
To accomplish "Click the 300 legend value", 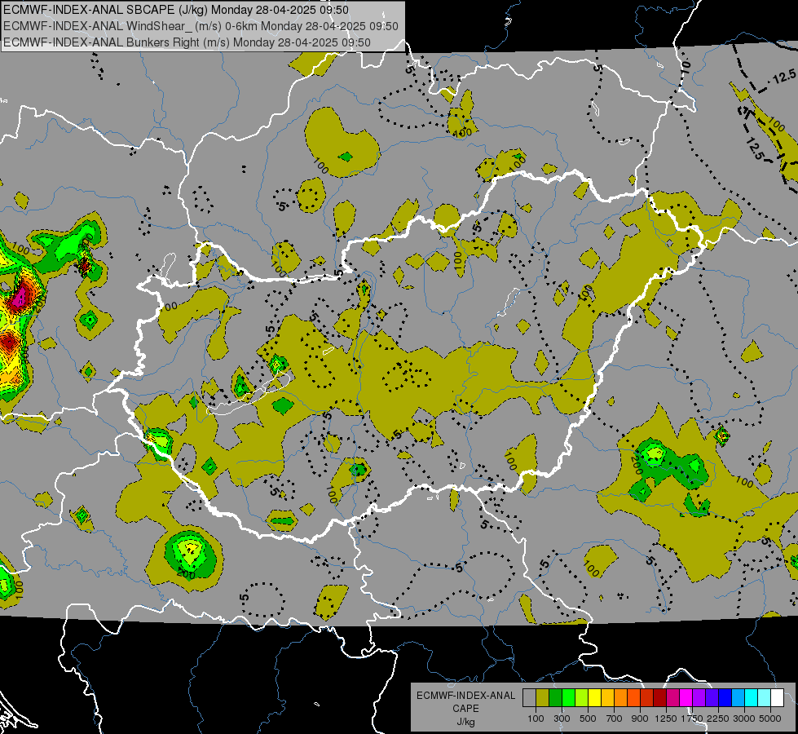I will (562, 719).
